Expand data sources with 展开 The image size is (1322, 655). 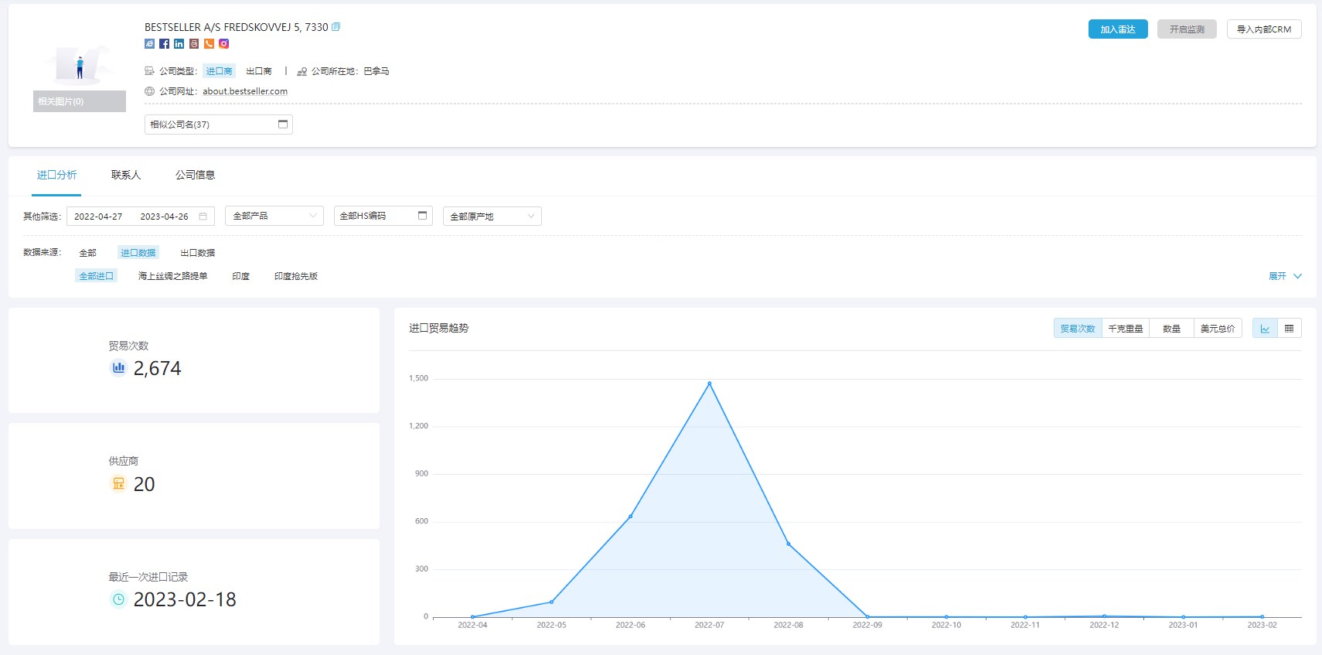pyautogui.click(x=1285, y=276)
